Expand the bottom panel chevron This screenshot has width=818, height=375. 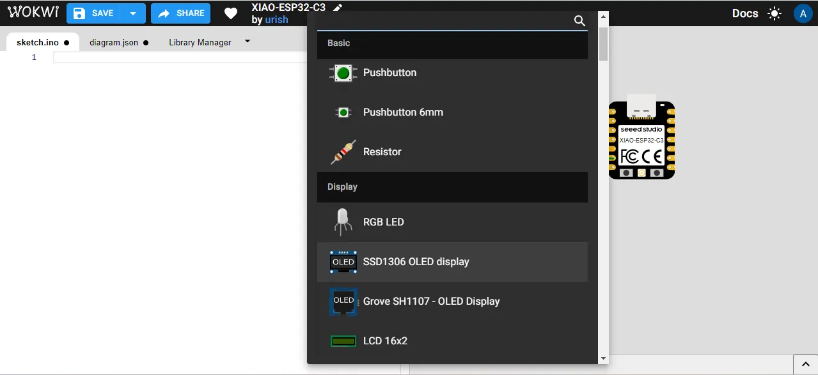click(x=805, y=365)
